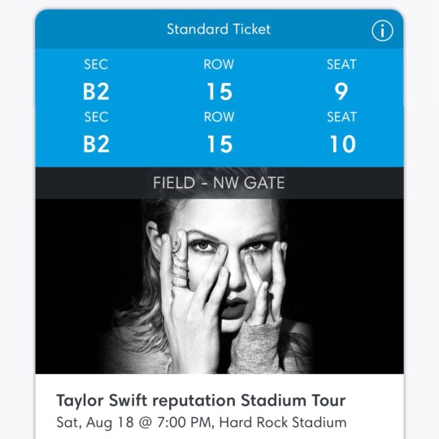
Task: Open the ticket info icon
Action: [382, 31]
